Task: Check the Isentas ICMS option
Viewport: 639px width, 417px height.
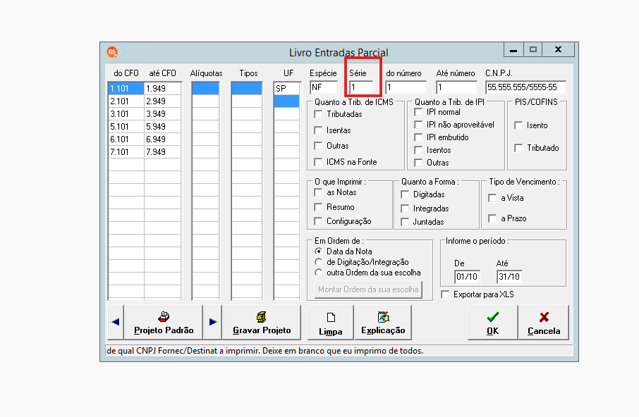Action: 318,130
